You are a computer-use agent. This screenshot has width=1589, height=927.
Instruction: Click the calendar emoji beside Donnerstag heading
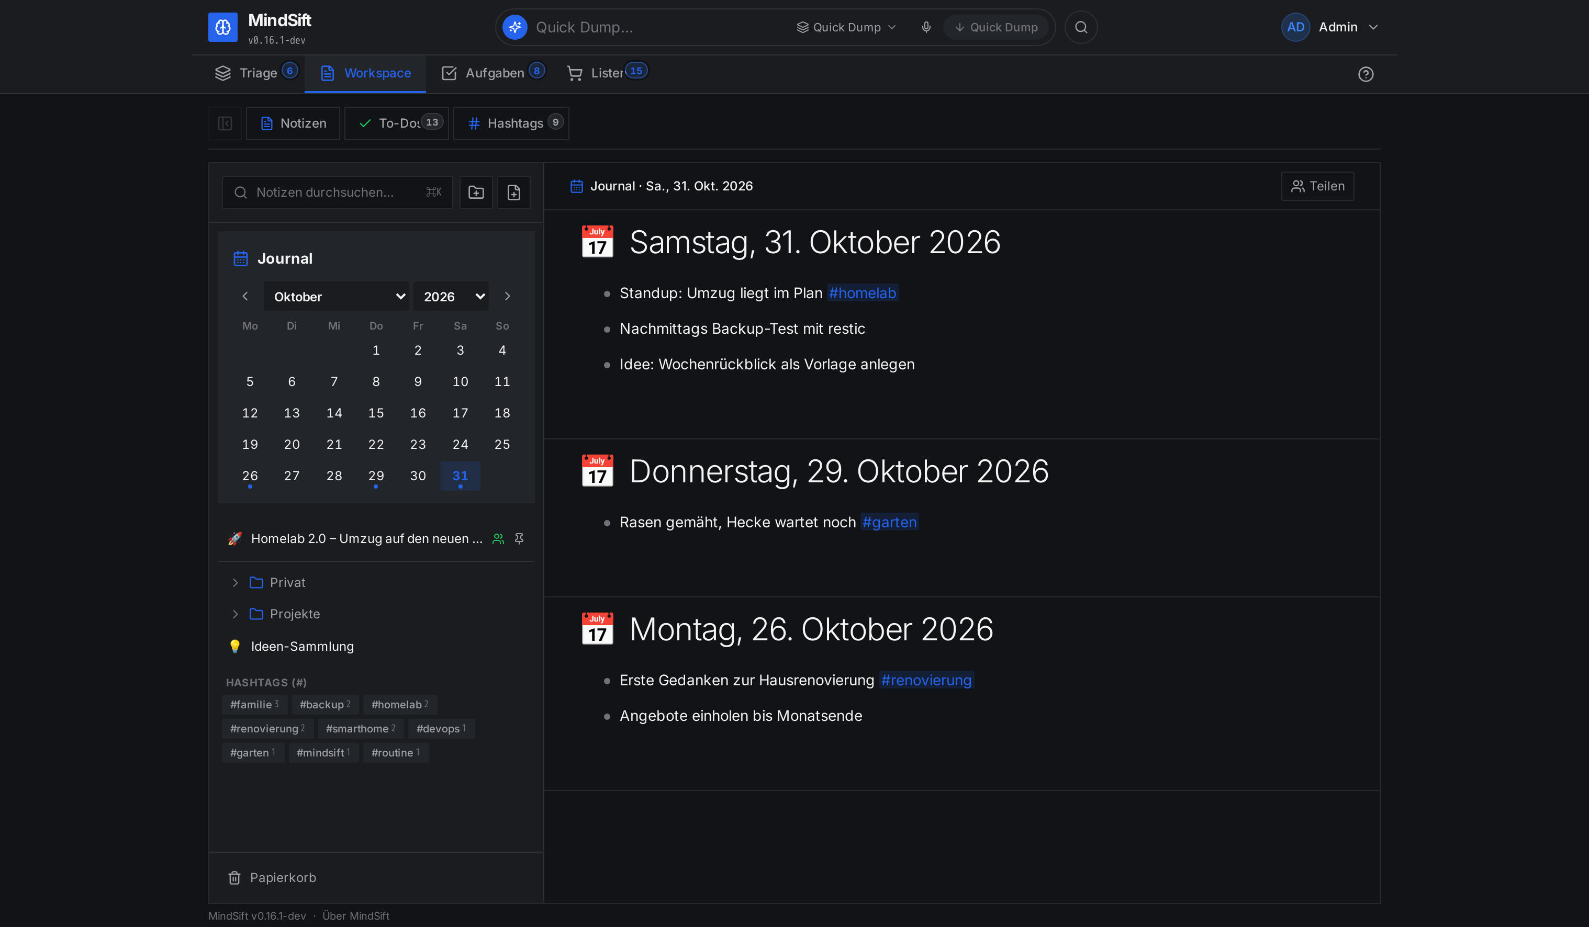[597, 471]
